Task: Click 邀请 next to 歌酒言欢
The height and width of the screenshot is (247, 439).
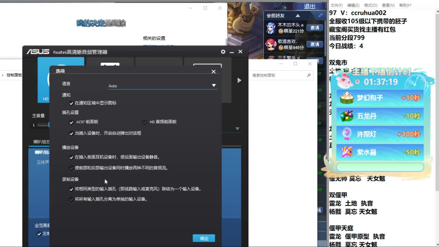Action: point(315,44)
